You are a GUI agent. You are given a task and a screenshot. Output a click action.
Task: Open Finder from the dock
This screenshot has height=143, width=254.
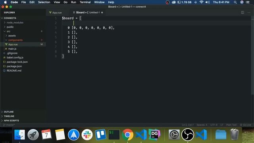coord(19,135)
